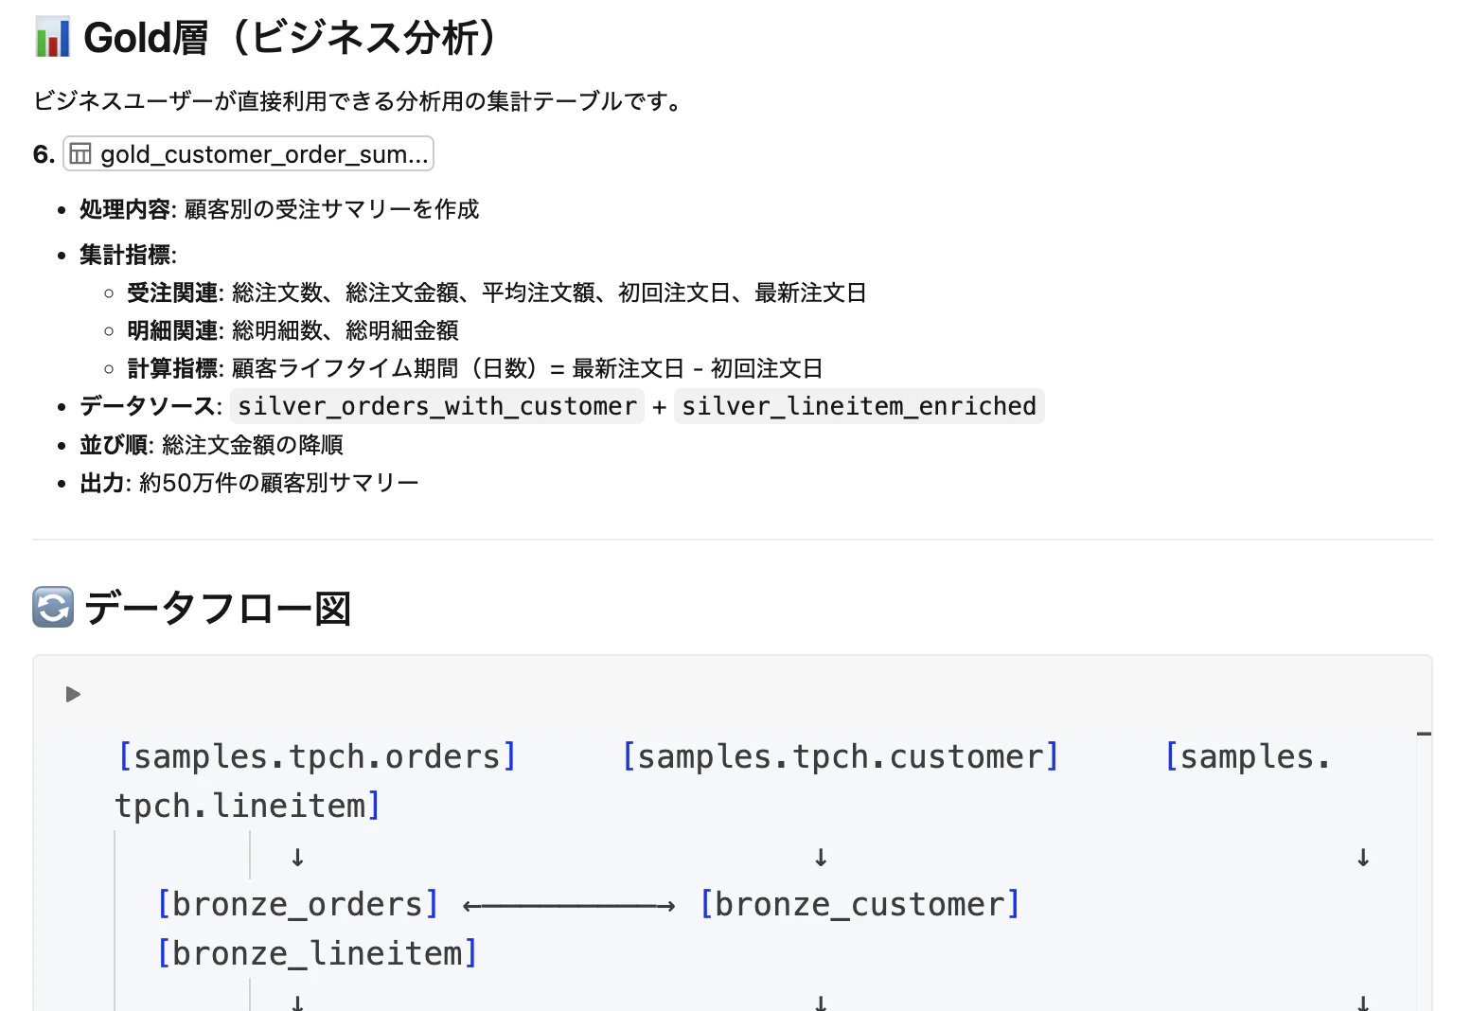
Task: Select the データフロー図 heading
Action: (x=218, y=608)
